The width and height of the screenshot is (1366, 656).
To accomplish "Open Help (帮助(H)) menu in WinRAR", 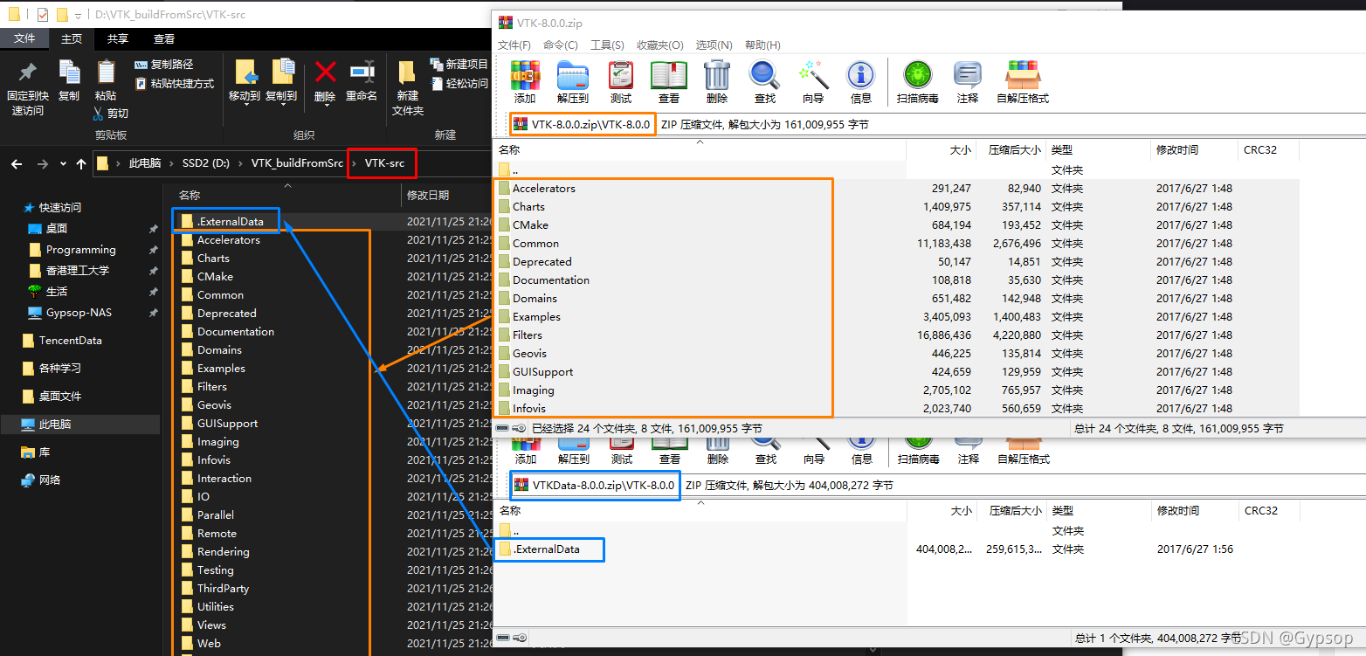I will pos(762,45).
